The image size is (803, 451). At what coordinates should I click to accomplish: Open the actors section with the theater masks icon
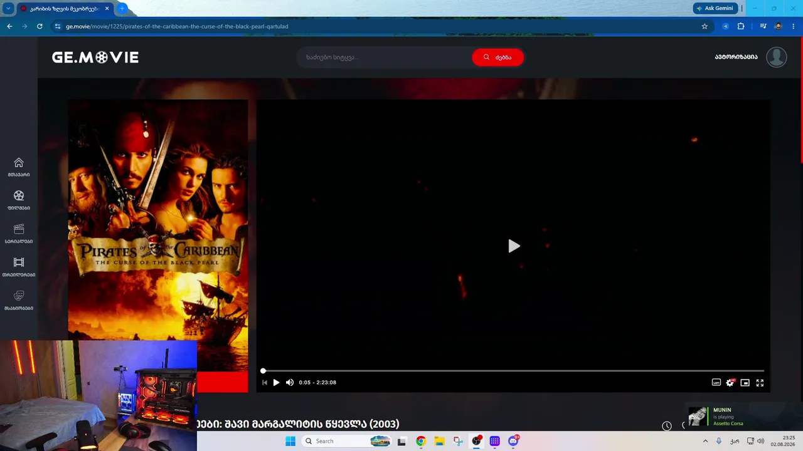pos(19,300)
